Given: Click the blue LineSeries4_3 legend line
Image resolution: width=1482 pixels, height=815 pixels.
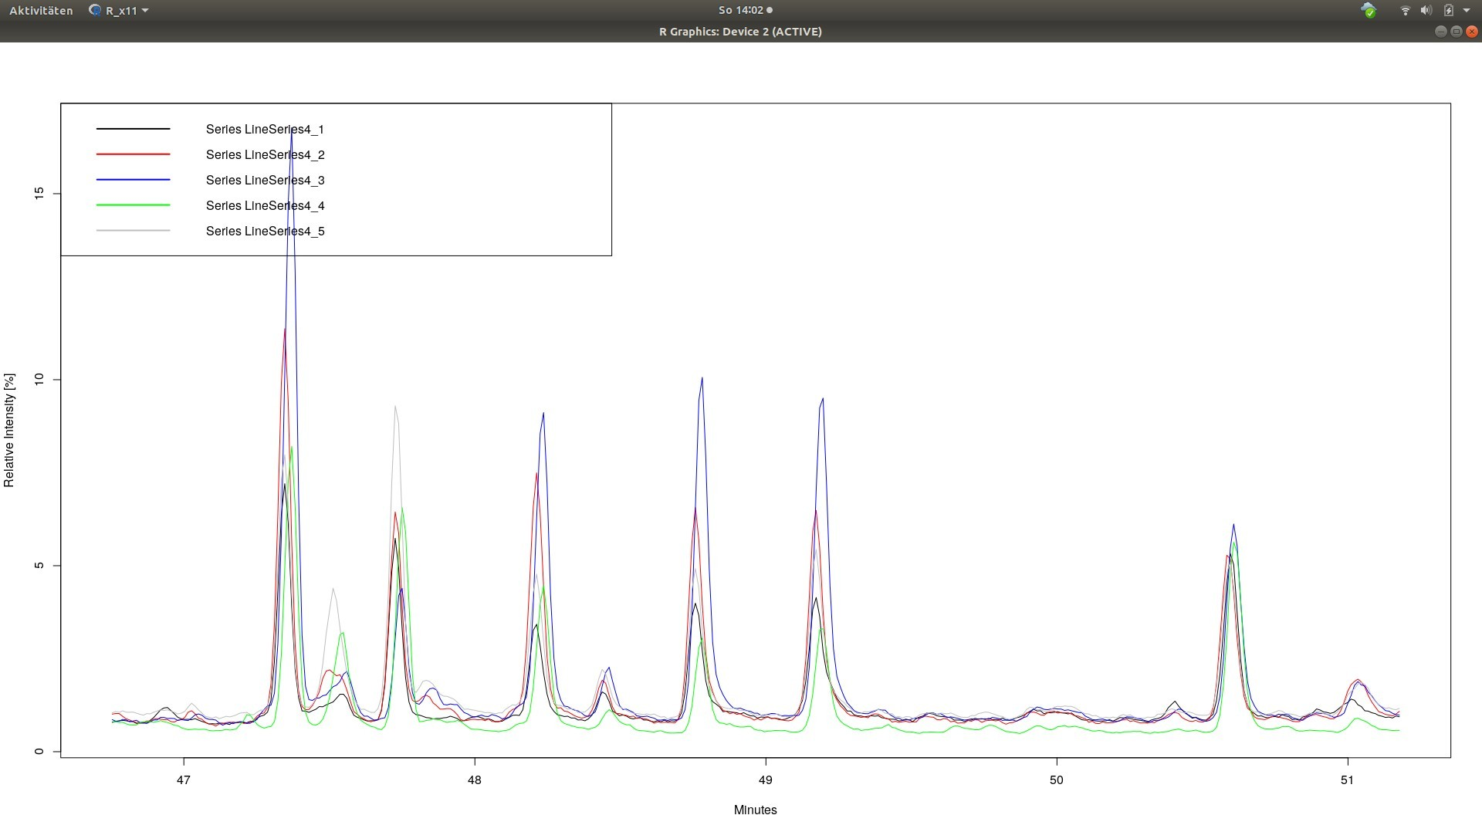Looking at the screenshot, I should (x=133, y=180).
